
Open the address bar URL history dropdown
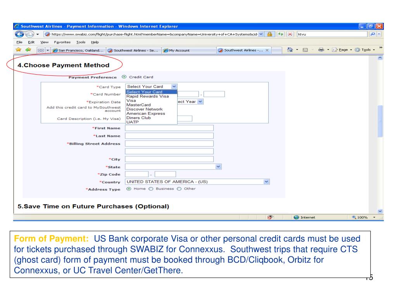[x=261, y=34]
